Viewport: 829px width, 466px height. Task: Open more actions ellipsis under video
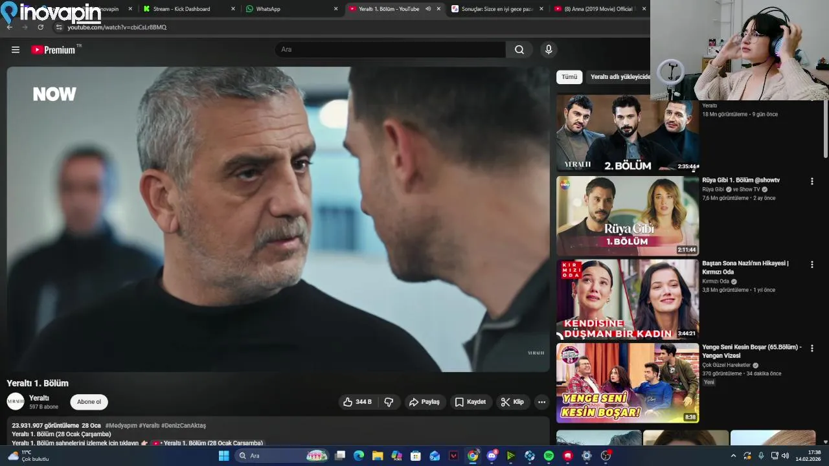click(541, 402)
